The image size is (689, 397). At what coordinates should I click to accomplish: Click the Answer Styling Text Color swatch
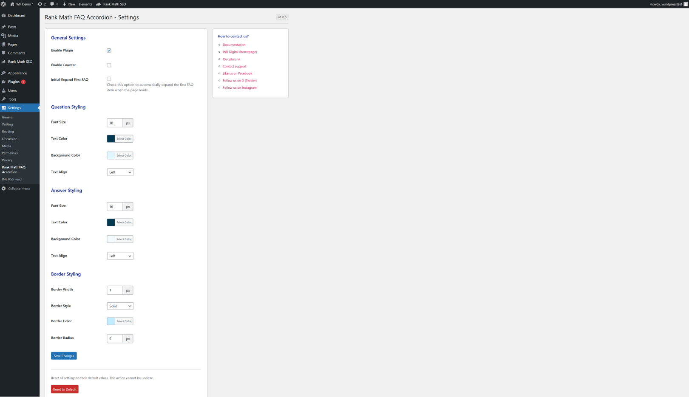click(x=111, y=222)
